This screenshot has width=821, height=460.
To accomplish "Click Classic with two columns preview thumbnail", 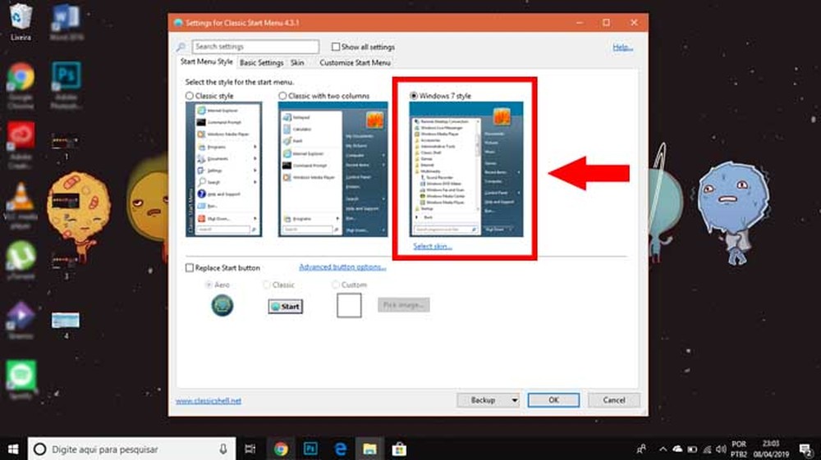I will point(333,170).
